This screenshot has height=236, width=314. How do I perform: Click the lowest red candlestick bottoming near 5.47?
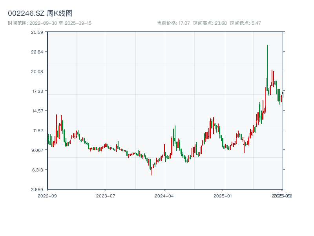pos(152,171)
